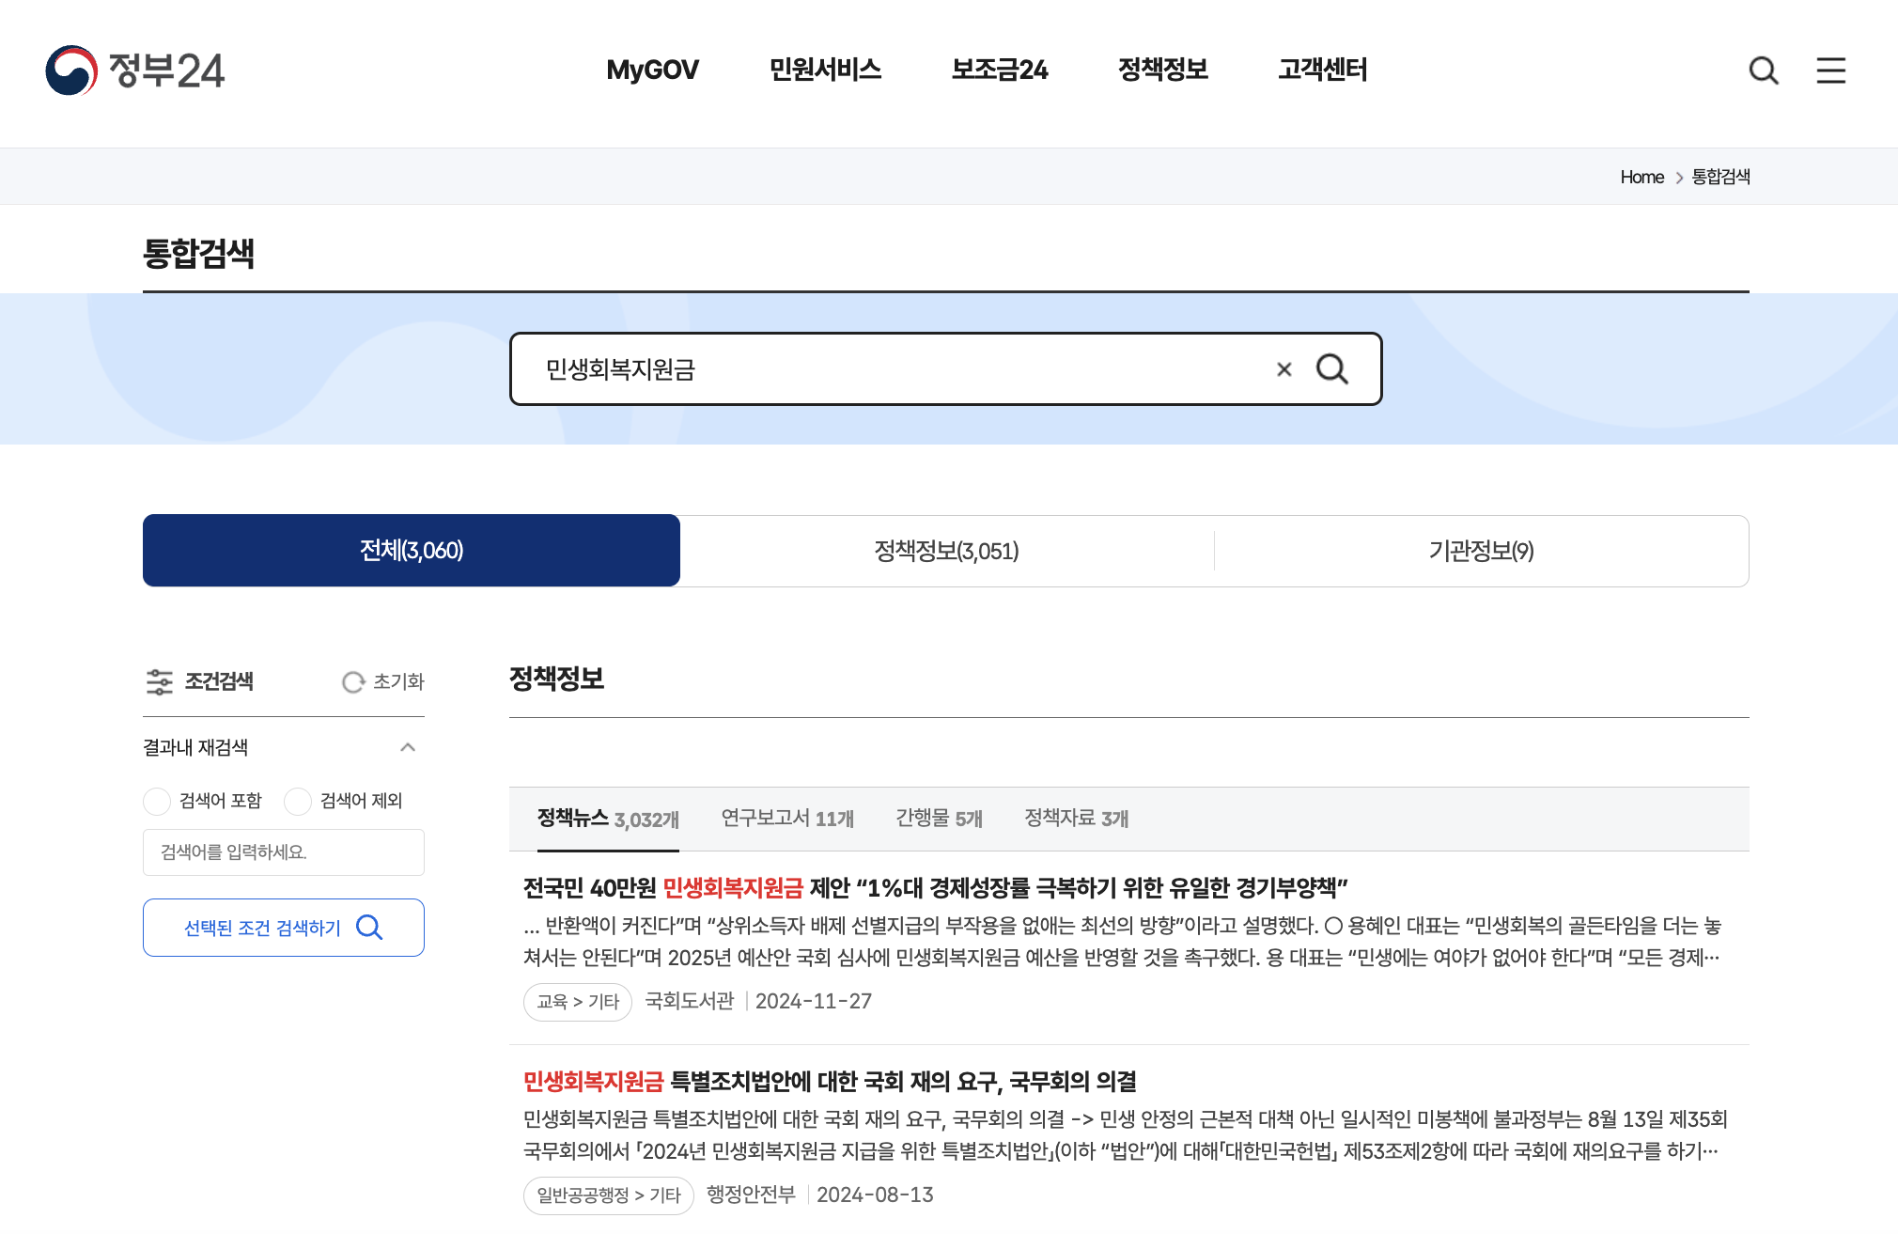Select the 검색어 포함 radio button

pyautogui.click(x=157, y=801)
